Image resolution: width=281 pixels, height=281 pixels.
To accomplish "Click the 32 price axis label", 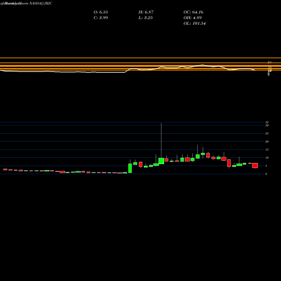I will [x=267, y=123].
